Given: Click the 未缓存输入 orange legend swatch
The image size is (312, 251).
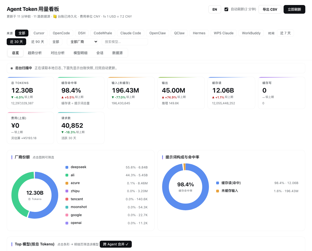Looking at the screenshot, I should (218, 191).
